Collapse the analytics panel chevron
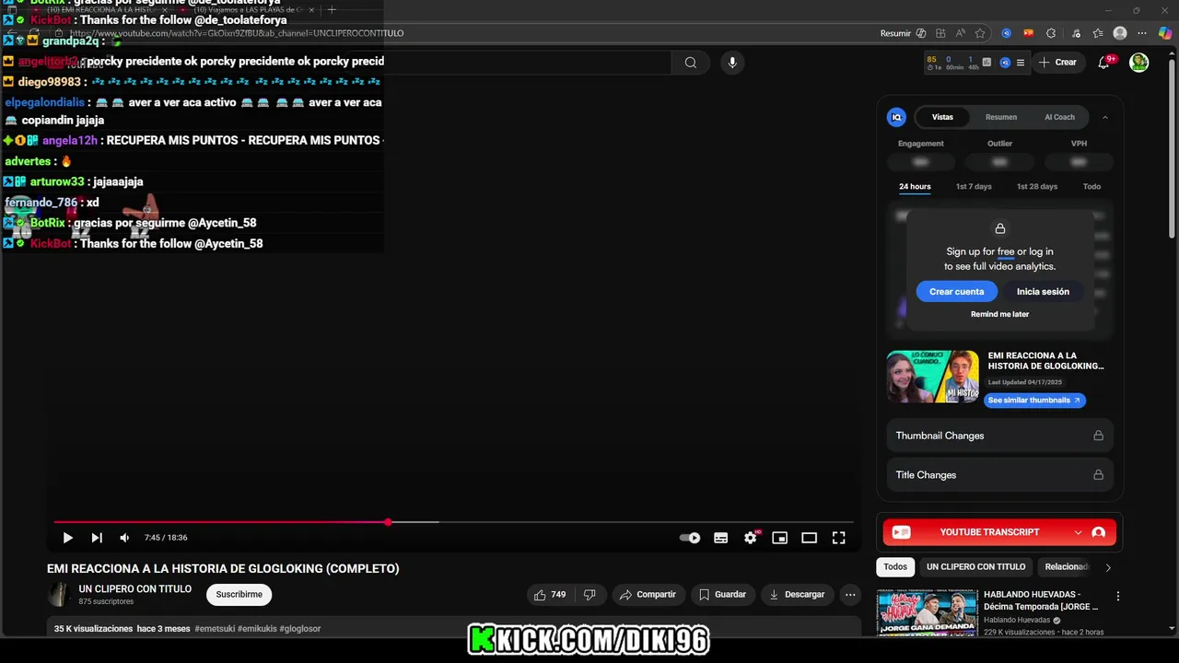This screenshot has height=663, width=1179. [x=1105, y=117]
